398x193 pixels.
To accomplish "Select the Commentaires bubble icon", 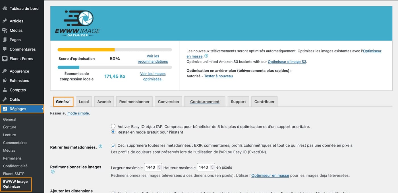I will coord(5,49).
